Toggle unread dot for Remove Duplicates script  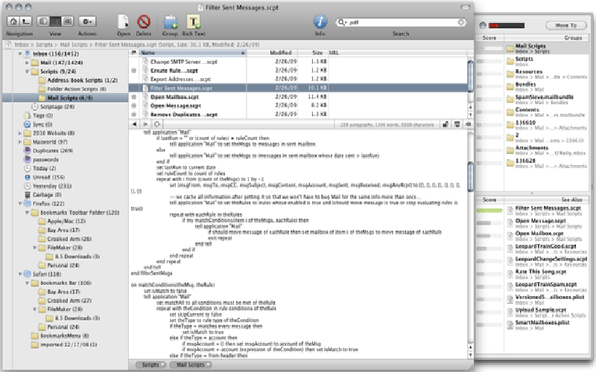click(x=134, y=115)
